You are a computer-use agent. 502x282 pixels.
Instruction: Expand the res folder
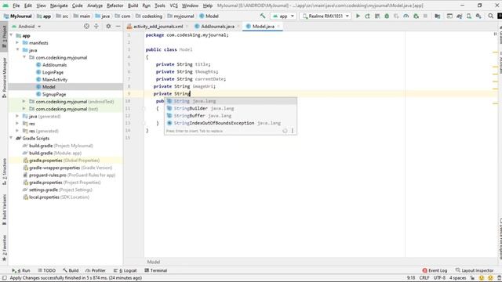coord(17,124)
